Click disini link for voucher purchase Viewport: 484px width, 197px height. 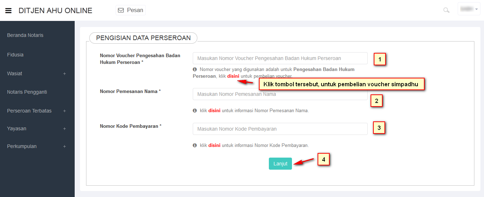(x=233, y=76)
